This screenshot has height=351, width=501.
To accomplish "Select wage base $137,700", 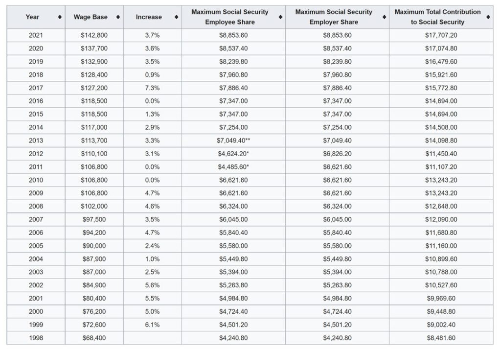I will pos(94,48).
